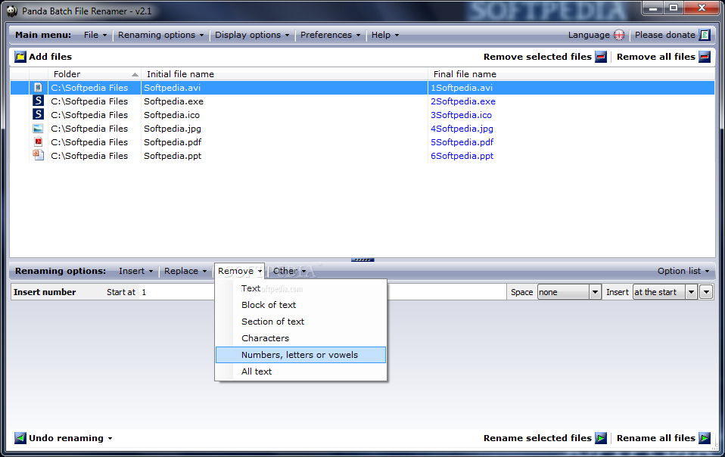Click final name 4Softpedia.jpg
Viewport: 725px width, 457px height.
click(462, 129)
